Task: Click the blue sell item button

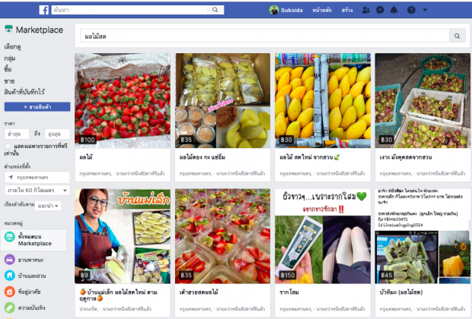Action: [x=37, y=106]
